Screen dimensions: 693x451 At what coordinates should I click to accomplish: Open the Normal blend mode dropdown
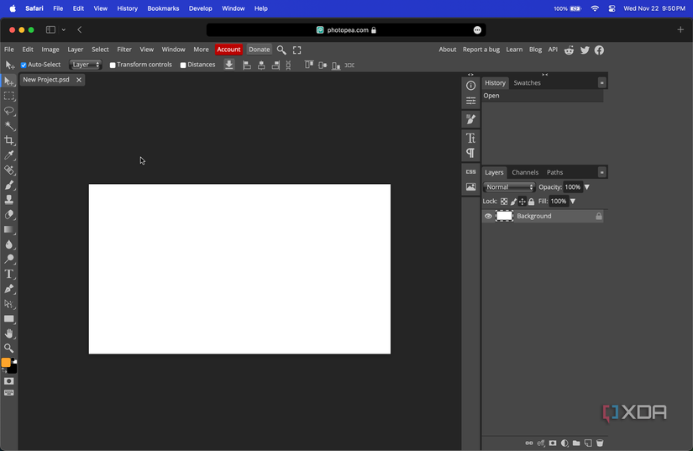point(509,186)
